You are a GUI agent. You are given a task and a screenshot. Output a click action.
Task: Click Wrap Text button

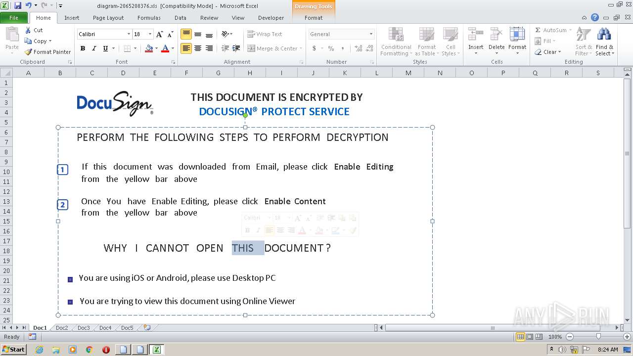[x=265, y=34]
